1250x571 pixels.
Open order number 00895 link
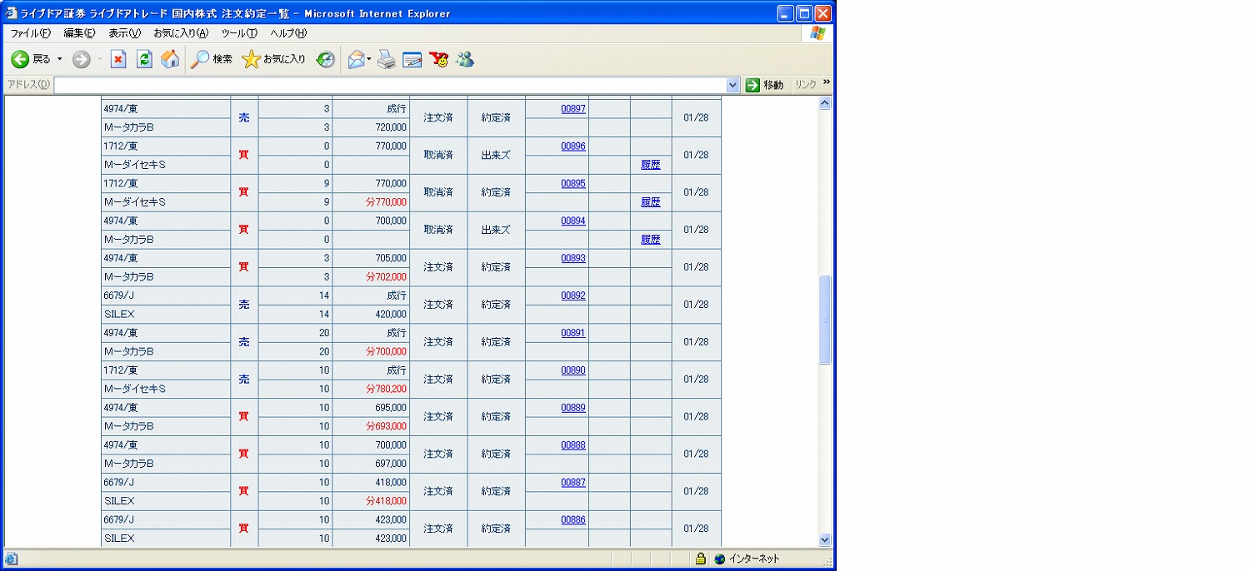(x=573, y=184)
